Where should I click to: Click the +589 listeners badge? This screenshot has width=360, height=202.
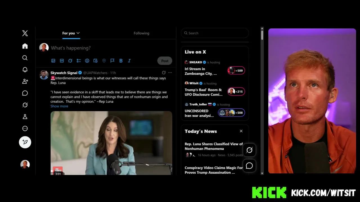(236, 71)
